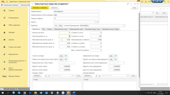Add a finish warehouse with Добавить
The width and height of the screenshot is (170, 95).
[88, 76]
